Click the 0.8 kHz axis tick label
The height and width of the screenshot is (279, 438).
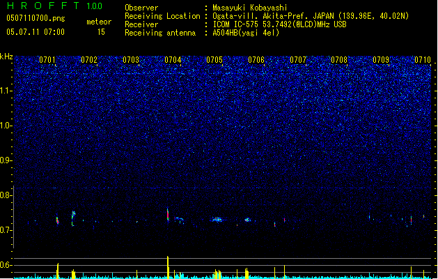[x=6, y=195]
